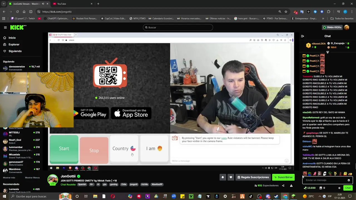Open recommended channel Lornexia
This screenshot has height=200, width=356.
coord(22,190)
